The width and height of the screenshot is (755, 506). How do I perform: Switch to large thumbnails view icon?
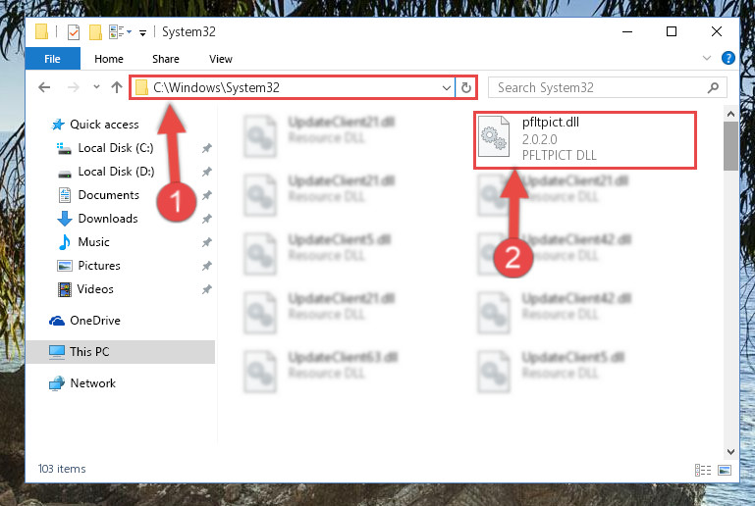click(725, 470)
